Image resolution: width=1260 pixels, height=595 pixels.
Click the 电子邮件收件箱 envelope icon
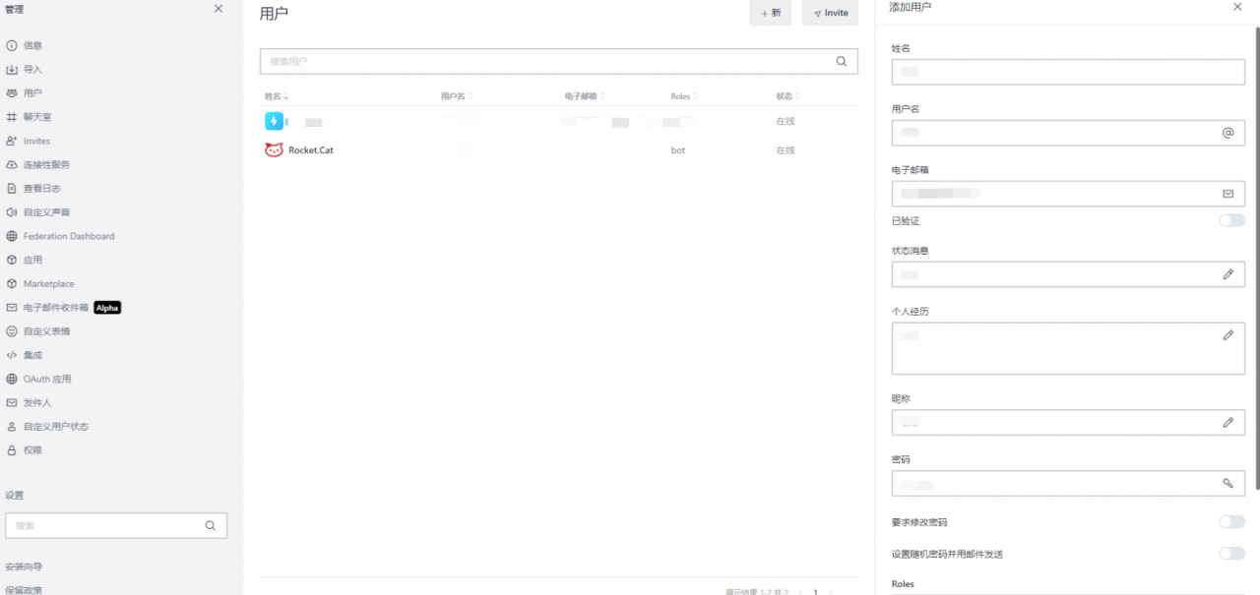tap(12, 308)
